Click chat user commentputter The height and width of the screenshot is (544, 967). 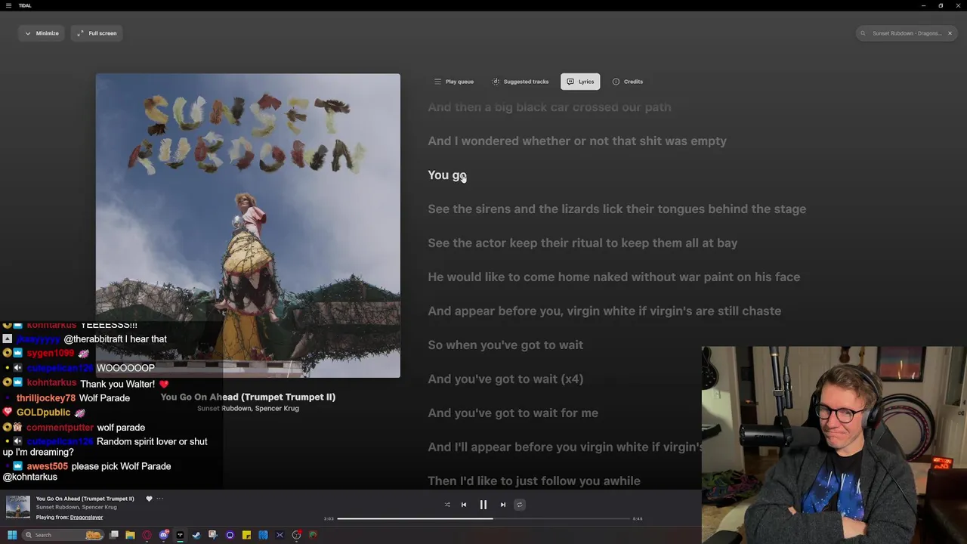click(x=60, y=428)
